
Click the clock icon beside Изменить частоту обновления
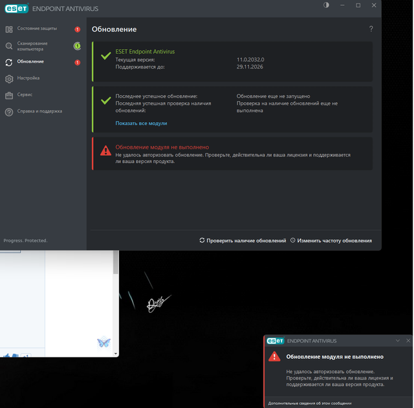(x=293, y=240)
